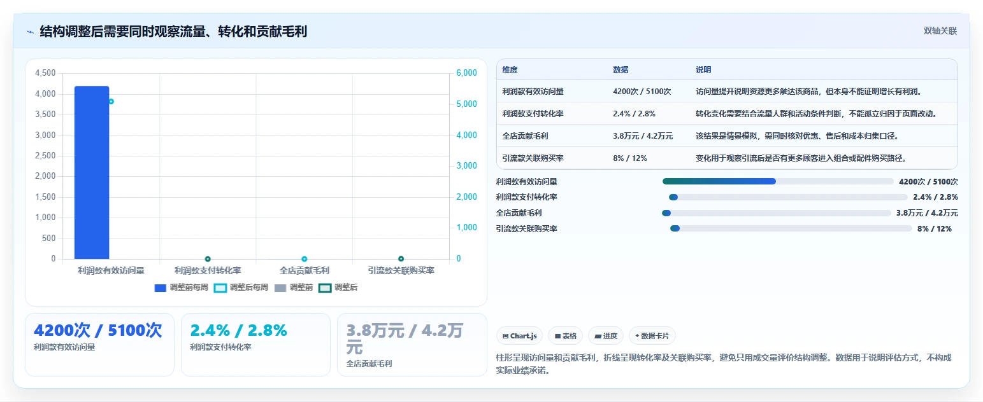
Task: Click table cell 4200次 / 5100次
Action: click(642, 92)
